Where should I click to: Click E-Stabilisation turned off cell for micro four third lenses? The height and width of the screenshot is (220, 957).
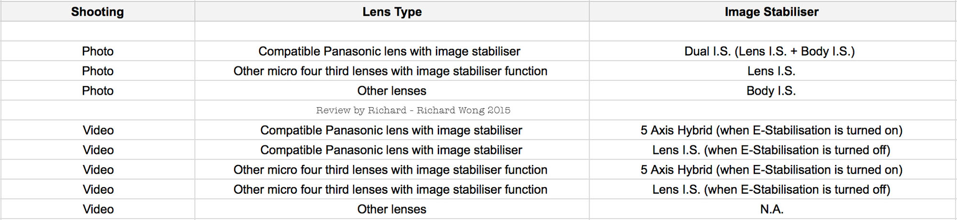point(771,189)
